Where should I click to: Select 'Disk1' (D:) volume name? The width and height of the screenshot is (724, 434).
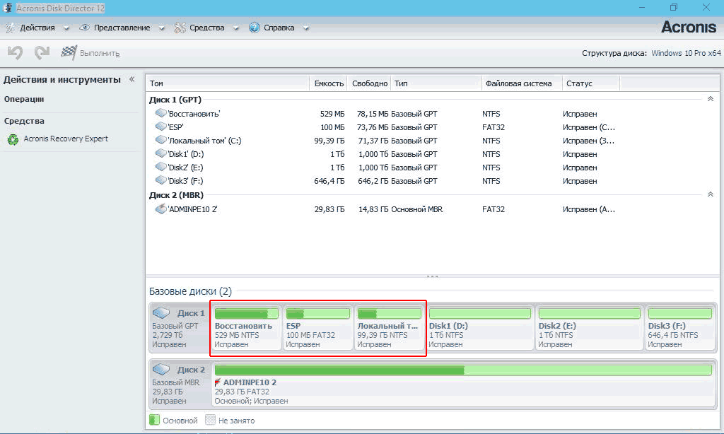point(186,154)
